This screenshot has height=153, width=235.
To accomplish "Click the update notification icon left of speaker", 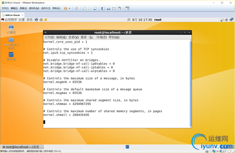I will pos(222,20).
